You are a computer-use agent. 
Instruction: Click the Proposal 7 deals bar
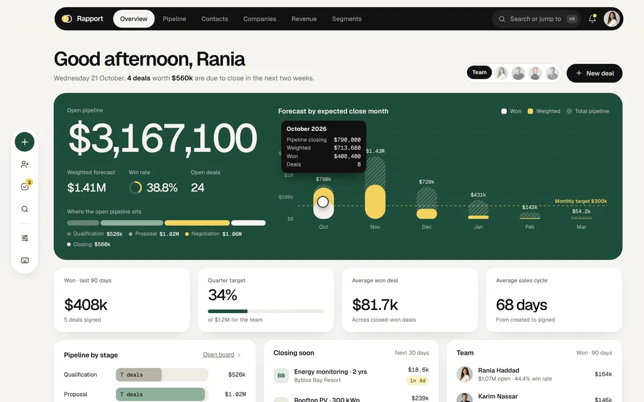[x=160, y=394]
